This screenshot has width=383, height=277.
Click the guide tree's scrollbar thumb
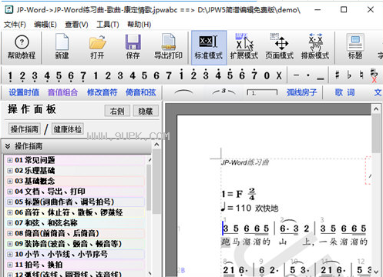(149, 187)
